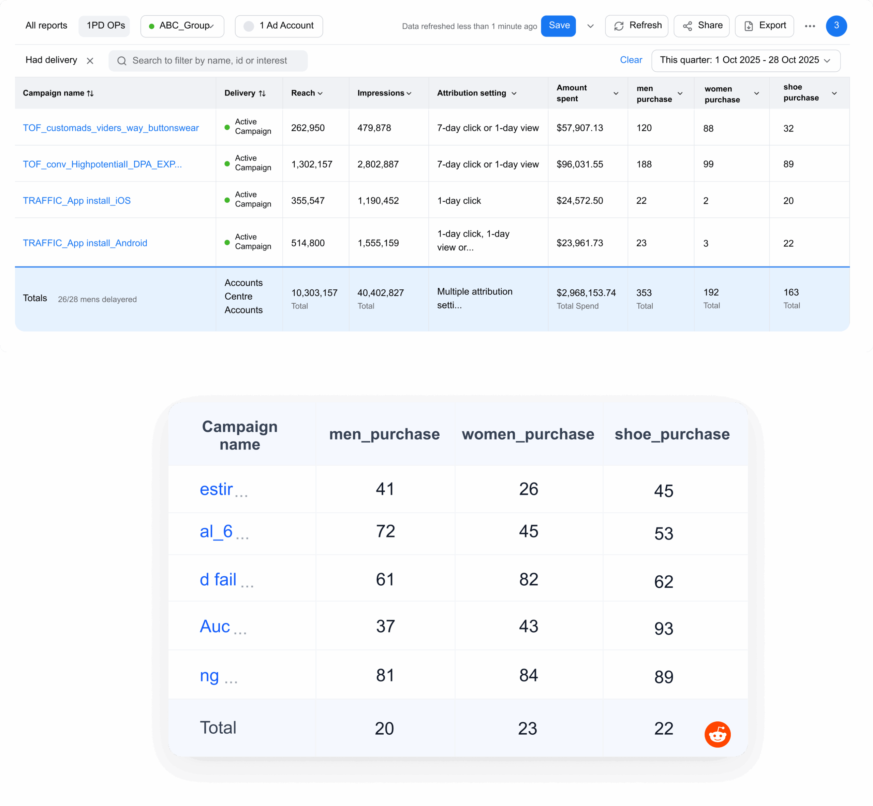This screenshot has width=873, height=806.
Task: Click the search filter input field
Action: click(209, 61)
